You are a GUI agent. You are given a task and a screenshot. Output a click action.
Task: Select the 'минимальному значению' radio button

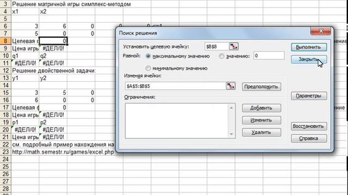(x=148, y=68)
